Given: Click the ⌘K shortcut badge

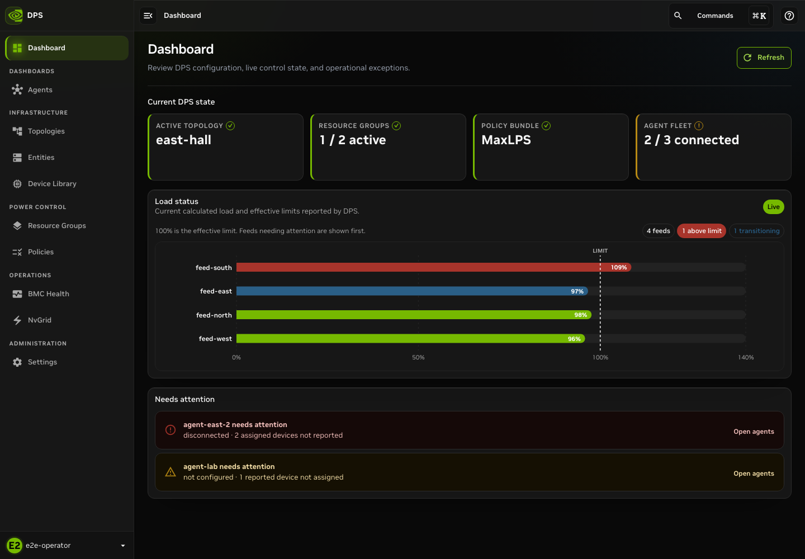Looking at the screenshot, I should point(759,16).
